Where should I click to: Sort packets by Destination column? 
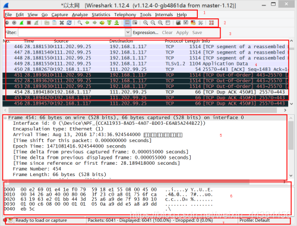(x=121, y=41)
